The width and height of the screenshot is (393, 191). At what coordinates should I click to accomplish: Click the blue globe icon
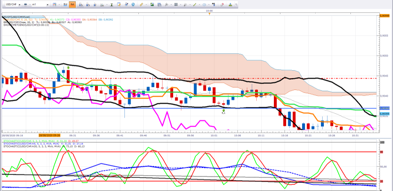click(x=133, y=5)
